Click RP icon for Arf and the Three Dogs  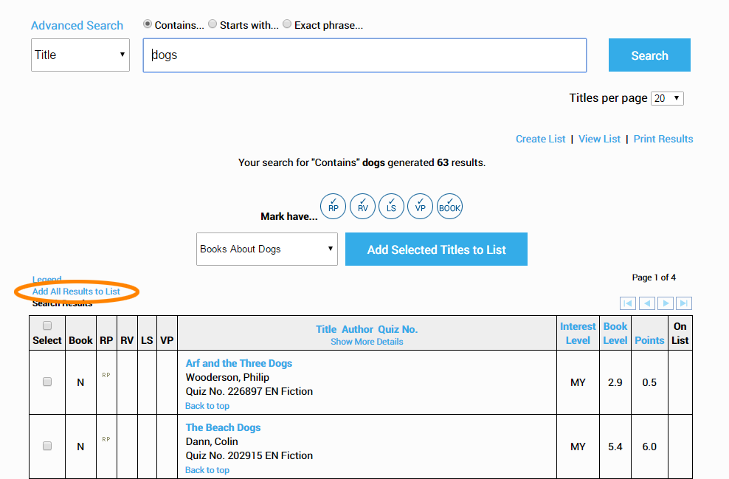pos(106,375)
